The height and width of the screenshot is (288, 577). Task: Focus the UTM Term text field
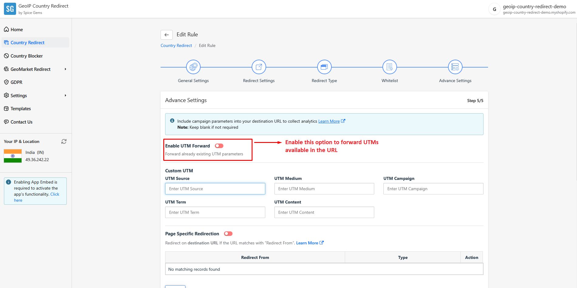pos(215,212)
